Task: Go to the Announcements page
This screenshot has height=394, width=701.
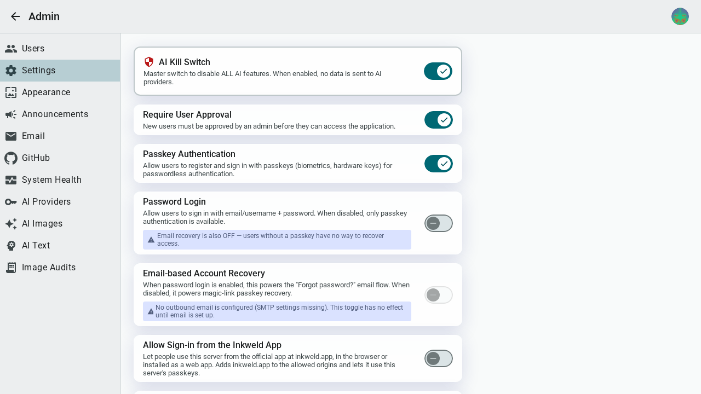Action: [x=60, y=114]
